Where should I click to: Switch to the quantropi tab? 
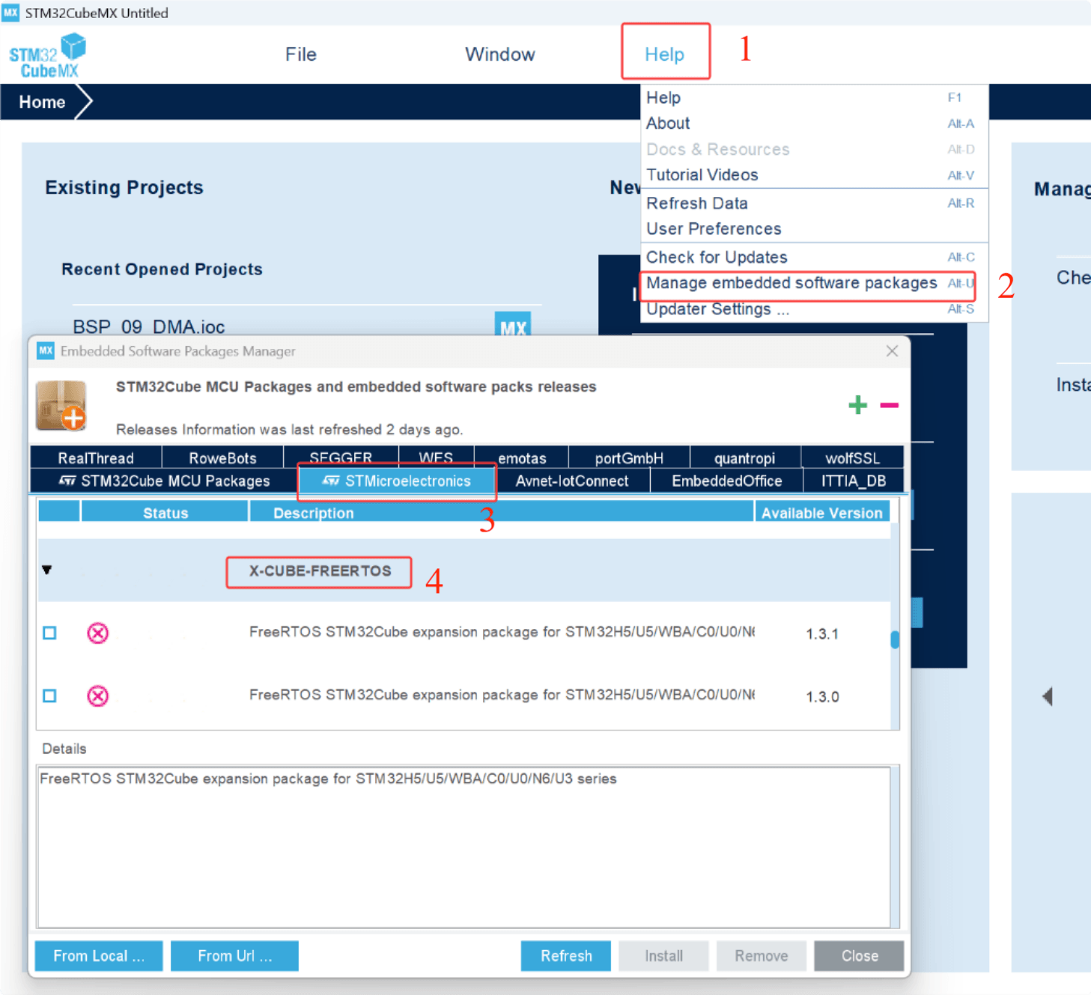744,457
